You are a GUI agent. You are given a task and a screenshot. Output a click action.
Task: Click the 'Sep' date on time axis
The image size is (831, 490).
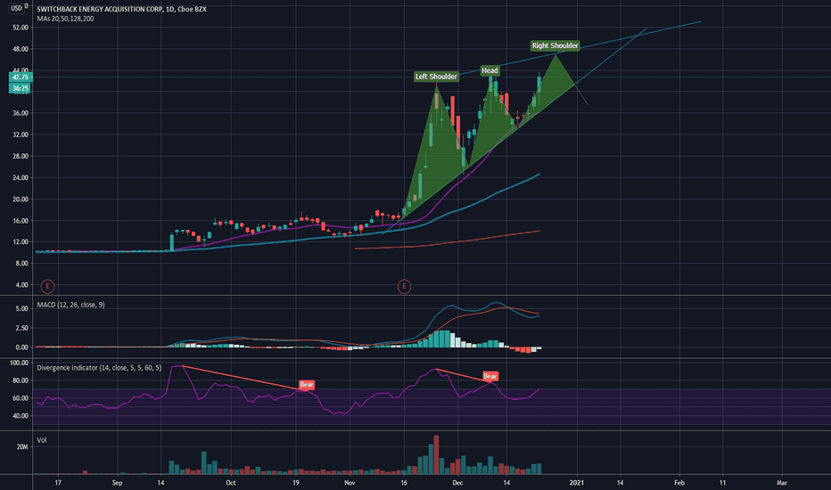117,483
